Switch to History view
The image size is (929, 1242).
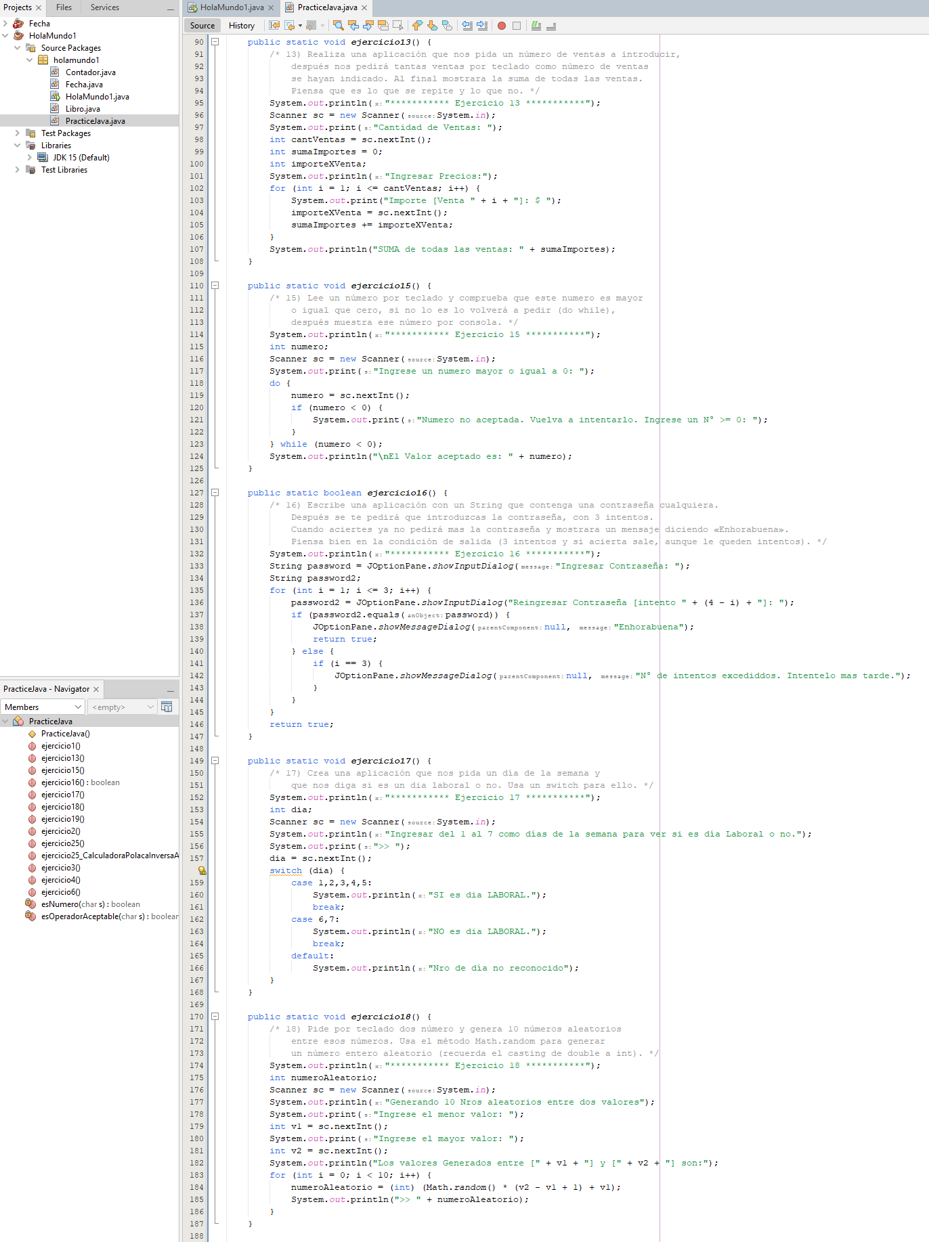tap(242, 26)
